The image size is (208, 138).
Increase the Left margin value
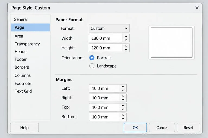point(123,86)
